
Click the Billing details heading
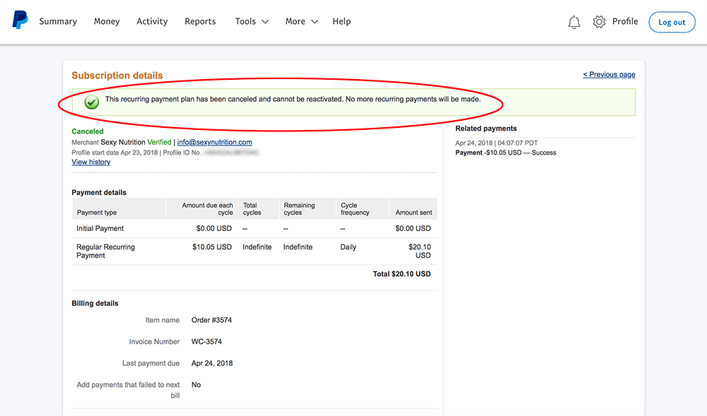[95, 303]
